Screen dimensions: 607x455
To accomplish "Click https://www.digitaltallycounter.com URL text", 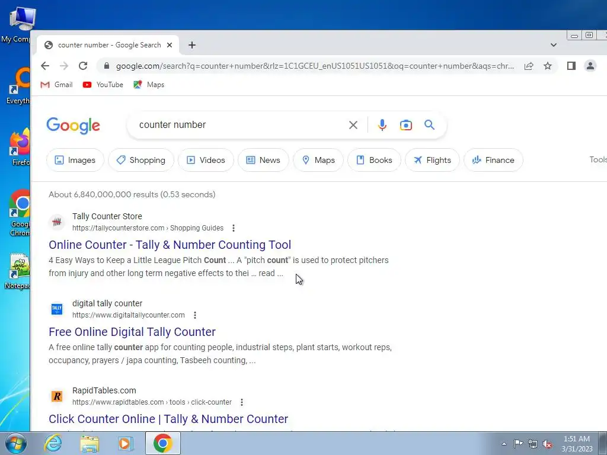I will tap(129, 315).
